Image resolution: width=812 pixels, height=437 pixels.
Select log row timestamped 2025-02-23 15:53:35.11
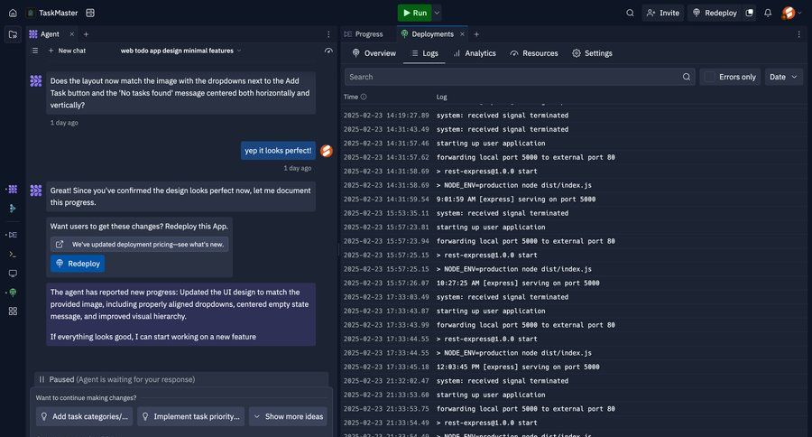[x=574, y=213]
